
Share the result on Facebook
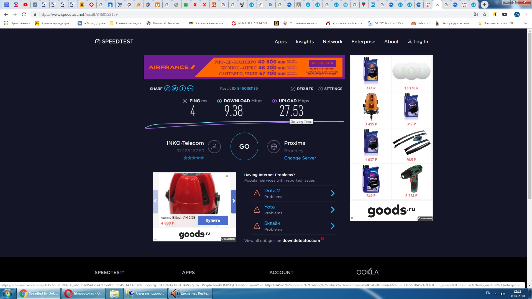point(183,89)
